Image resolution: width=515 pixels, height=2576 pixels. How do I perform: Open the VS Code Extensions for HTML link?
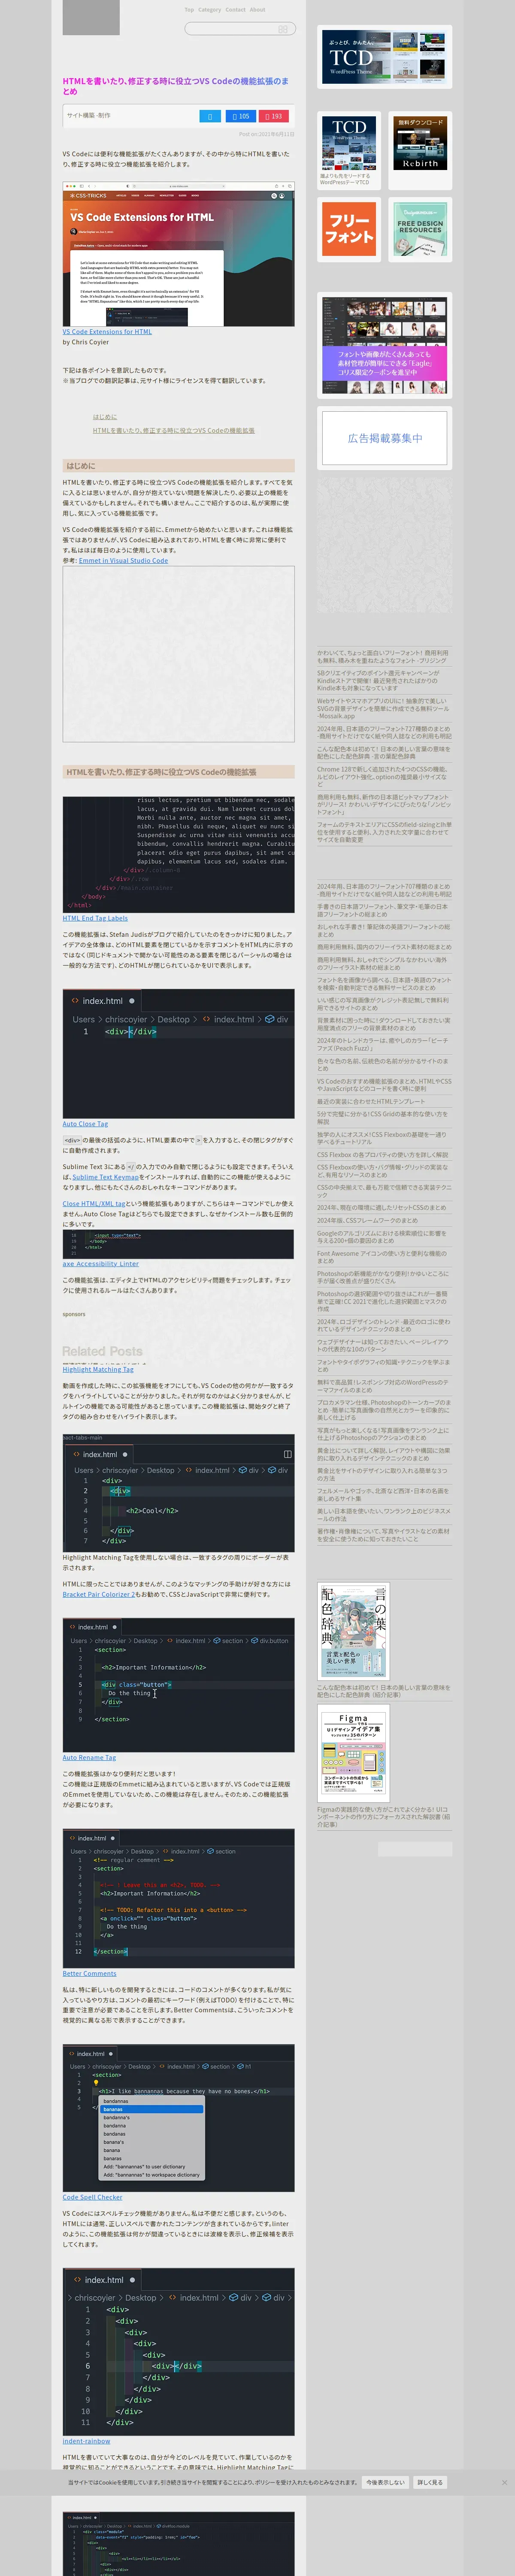107,332
